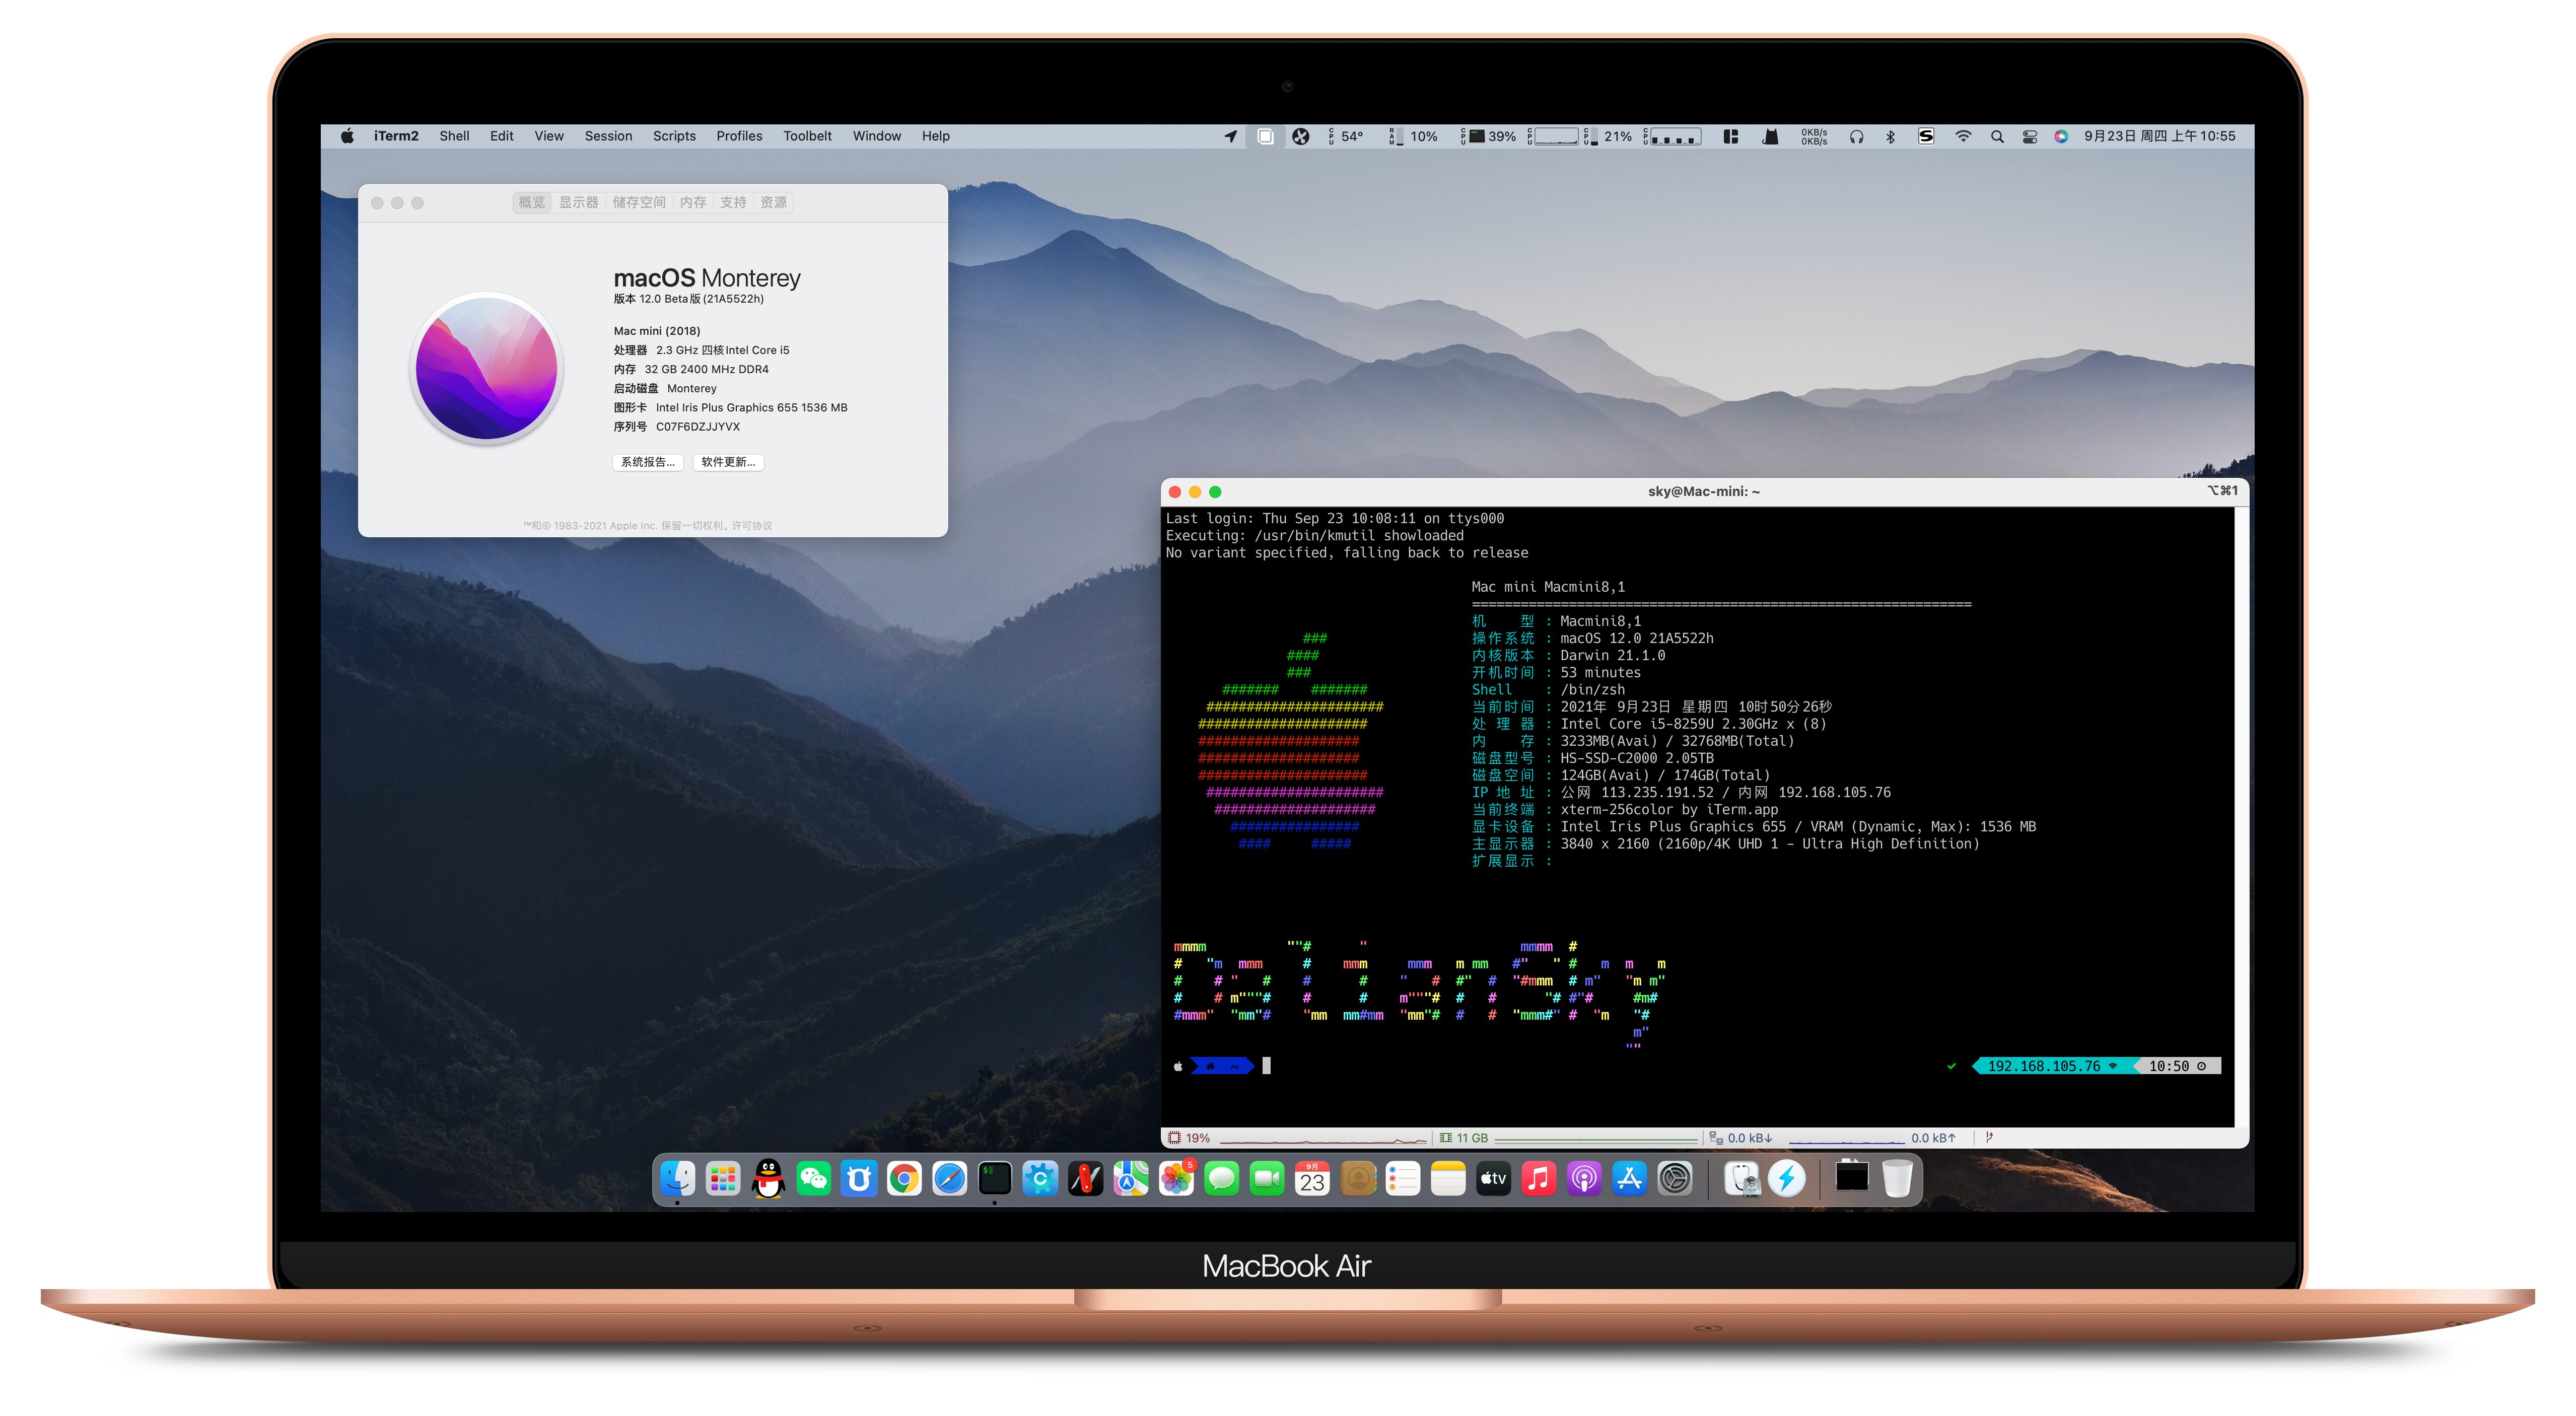
Task: Click the 软件更新... button
Action: click(728, 462)
